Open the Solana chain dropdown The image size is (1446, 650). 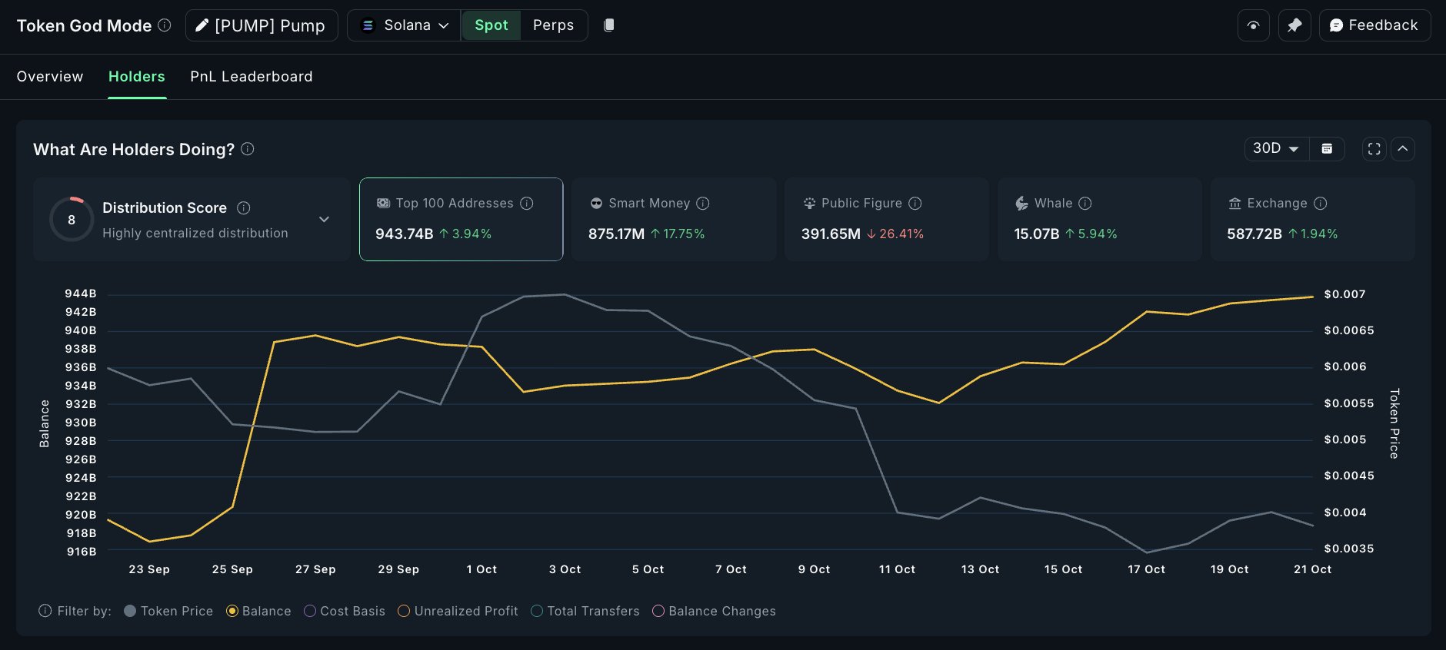[404, 25]
